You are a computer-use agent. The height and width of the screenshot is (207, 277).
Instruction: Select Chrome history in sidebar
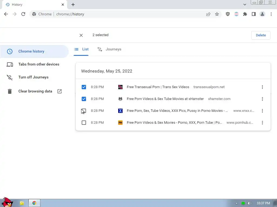click(34, 51)
